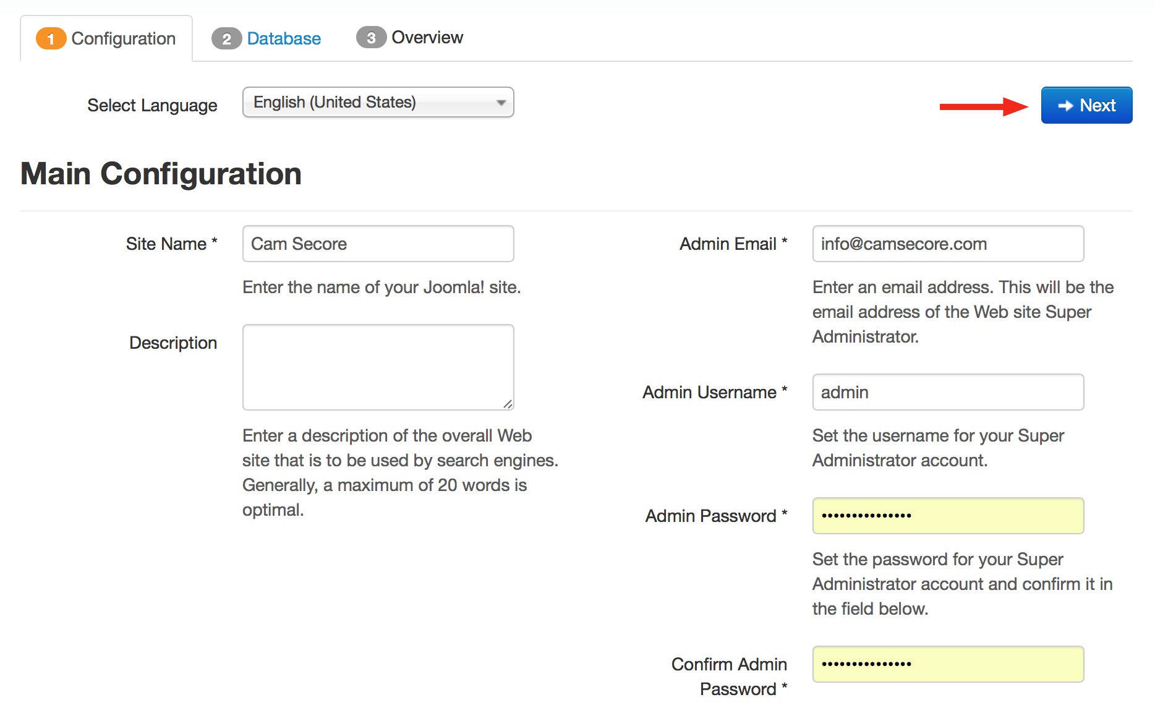Focus the Admin Password field

coord(947,516)
